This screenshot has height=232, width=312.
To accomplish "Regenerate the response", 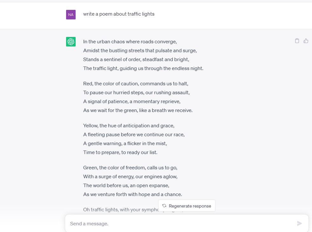I will coord(187,206).
